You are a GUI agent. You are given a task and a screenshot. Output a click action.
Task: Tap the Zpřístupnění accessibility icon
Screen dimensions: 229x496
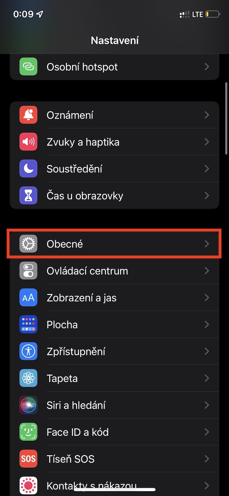tap(28, 351)
